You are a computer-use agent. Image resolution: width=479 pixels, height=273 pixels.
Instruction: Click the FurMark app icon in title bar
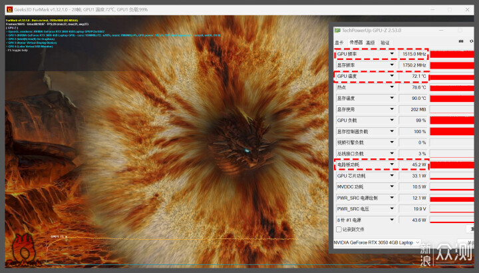(9, 9)
